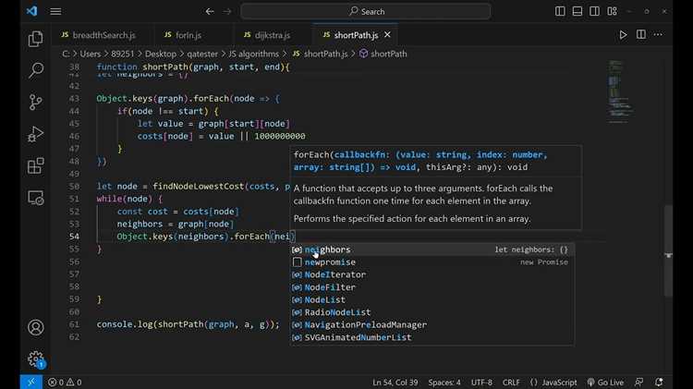693x389 pixels.
Task: Click sticky scroll function shortPath header
Action: click(193, 67)
